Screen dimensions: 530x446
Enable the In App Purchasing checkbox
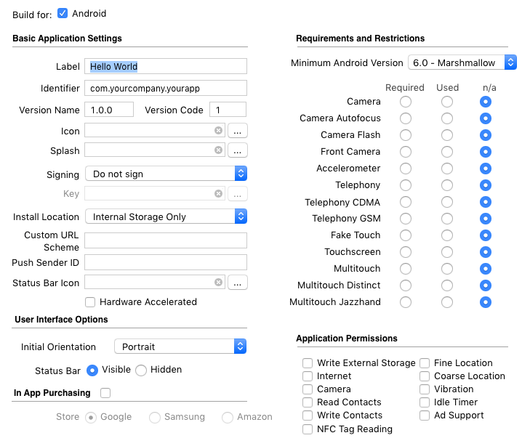pos(105,393)
